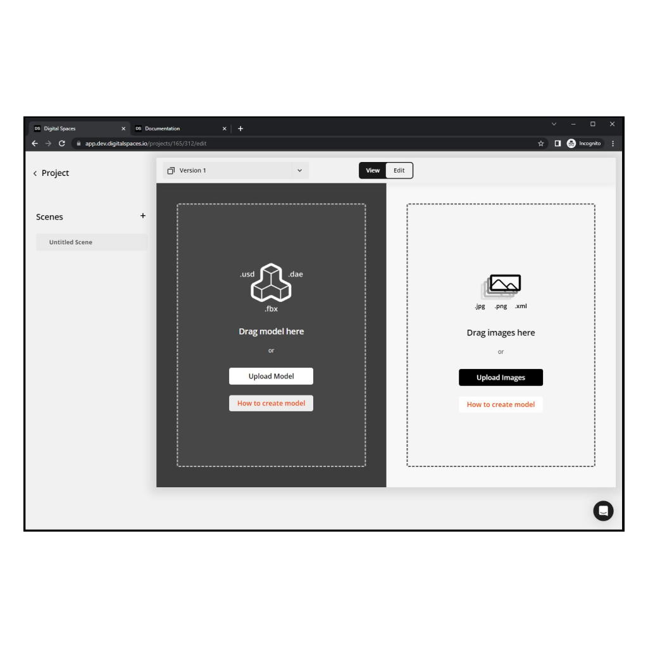Switch to Edit mode
Screen dimensions: 648x648
tap(399, 170)
